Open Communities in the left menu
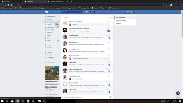This screenshot has width=183, height=103. point(51,27)
